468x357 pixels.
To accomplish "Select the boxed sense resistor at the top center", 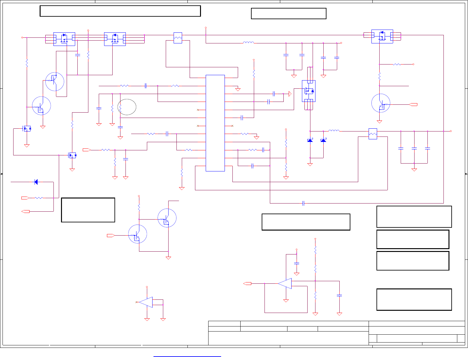I will [178, 38].
